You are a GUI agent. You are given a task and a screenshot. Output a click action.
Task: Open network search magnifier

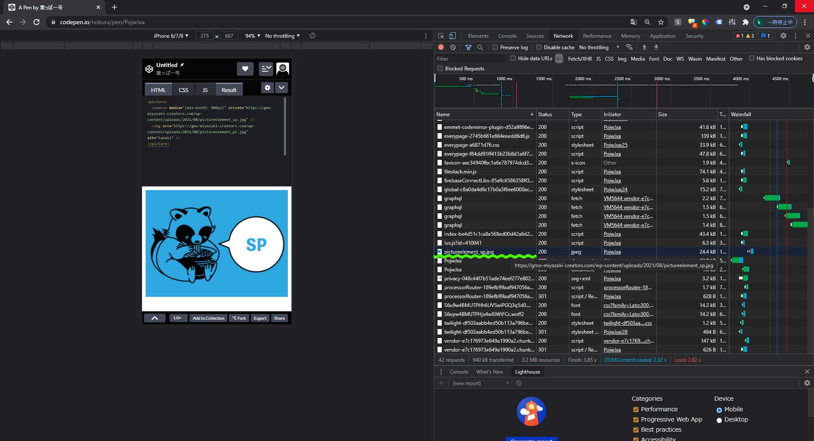480,47
